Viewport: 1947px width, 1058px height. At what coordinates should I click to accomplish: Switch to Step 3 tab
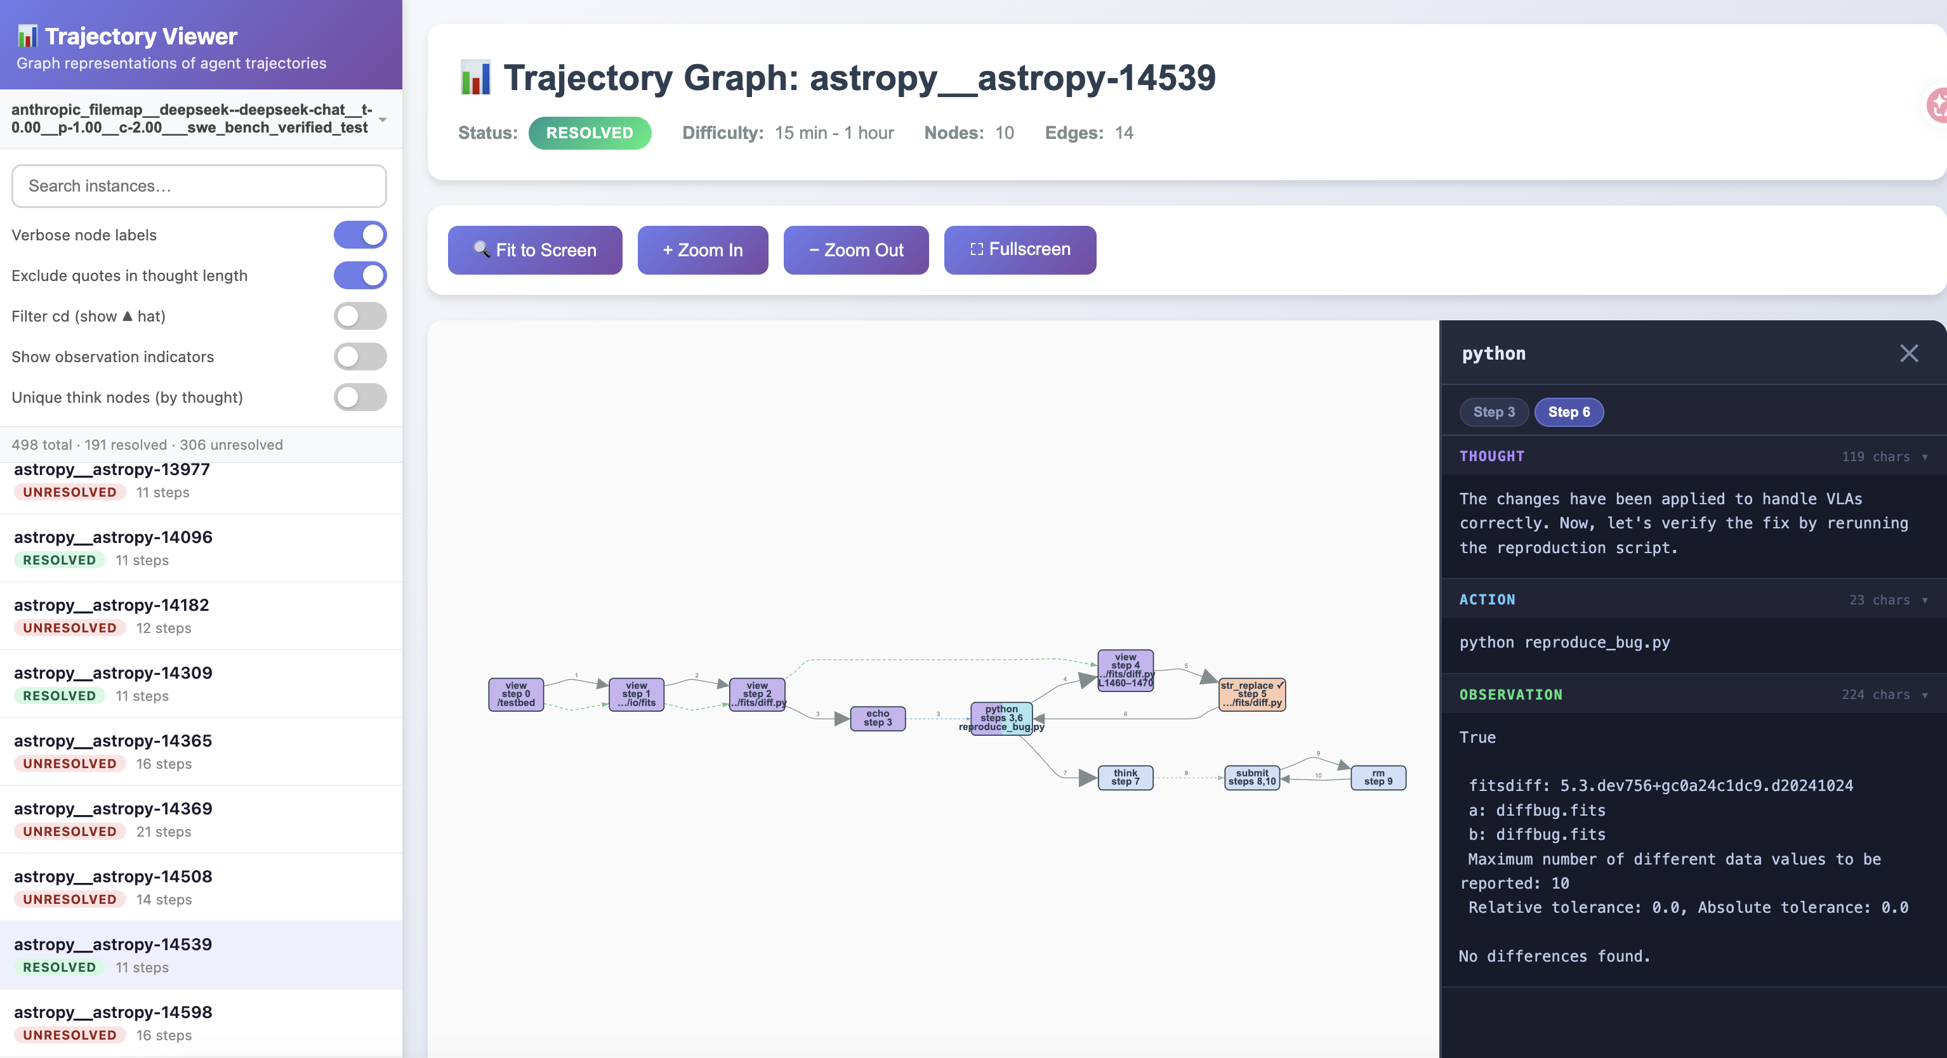[x=1493, y=412]
